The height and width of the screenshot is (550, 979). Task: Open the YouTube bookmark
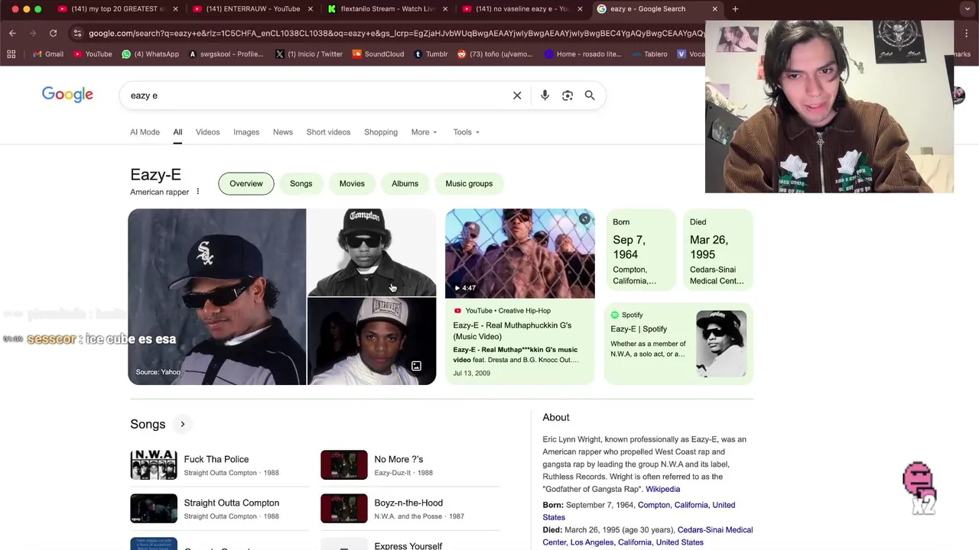point(93,54)
